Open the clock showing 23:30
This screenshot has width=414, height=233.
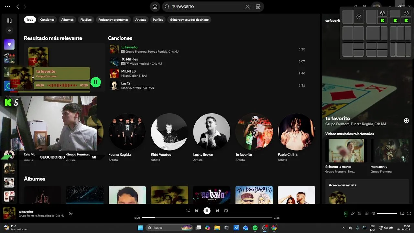pyautogui.click(x=403, y=228)
